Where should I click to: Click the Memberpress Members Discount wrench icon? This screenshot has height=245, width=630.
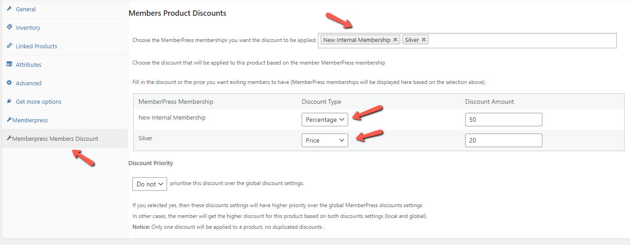(x=9, y=138)
